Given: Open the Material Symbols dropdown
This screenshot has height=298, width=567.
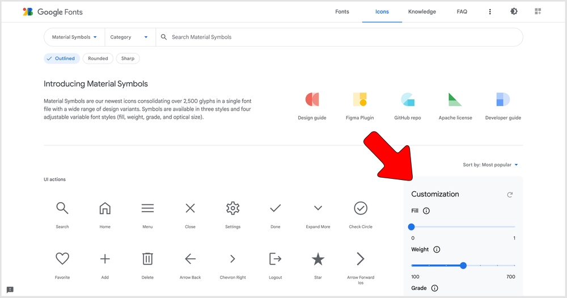Looking at the screenshot, I should coord(74,37).
